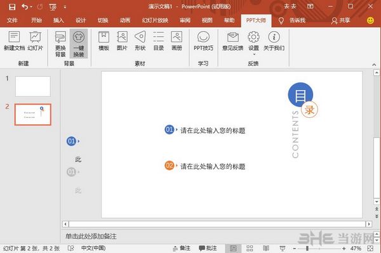Select the blue 目 circle graphic

[300, 94]
